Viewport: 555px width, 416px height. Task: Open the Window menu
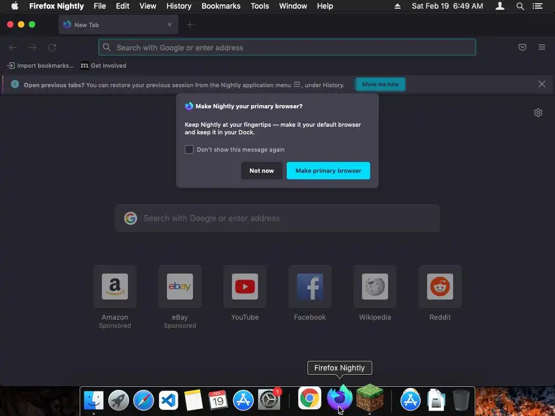[293, 6]
